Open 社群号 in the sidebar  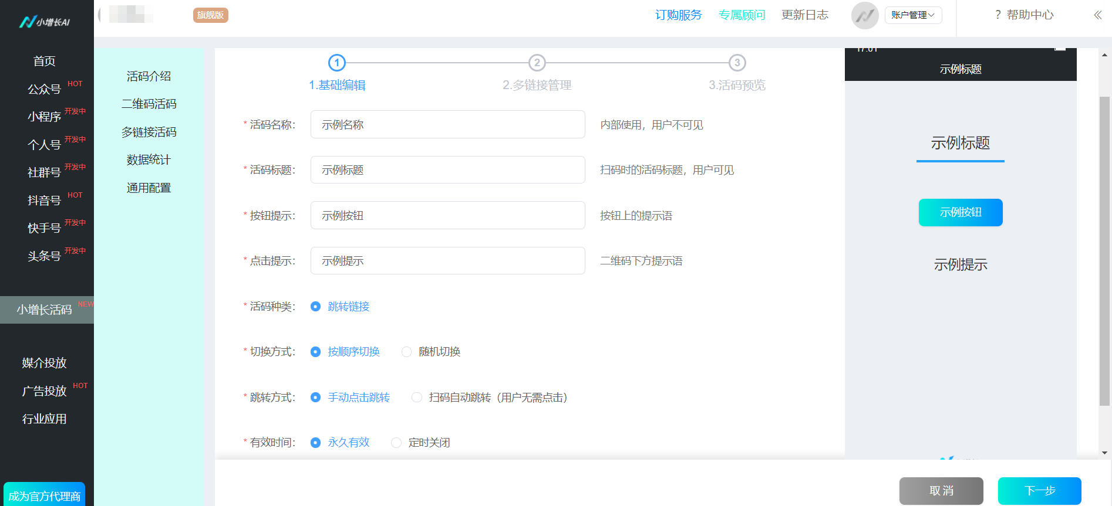point(45,172)
